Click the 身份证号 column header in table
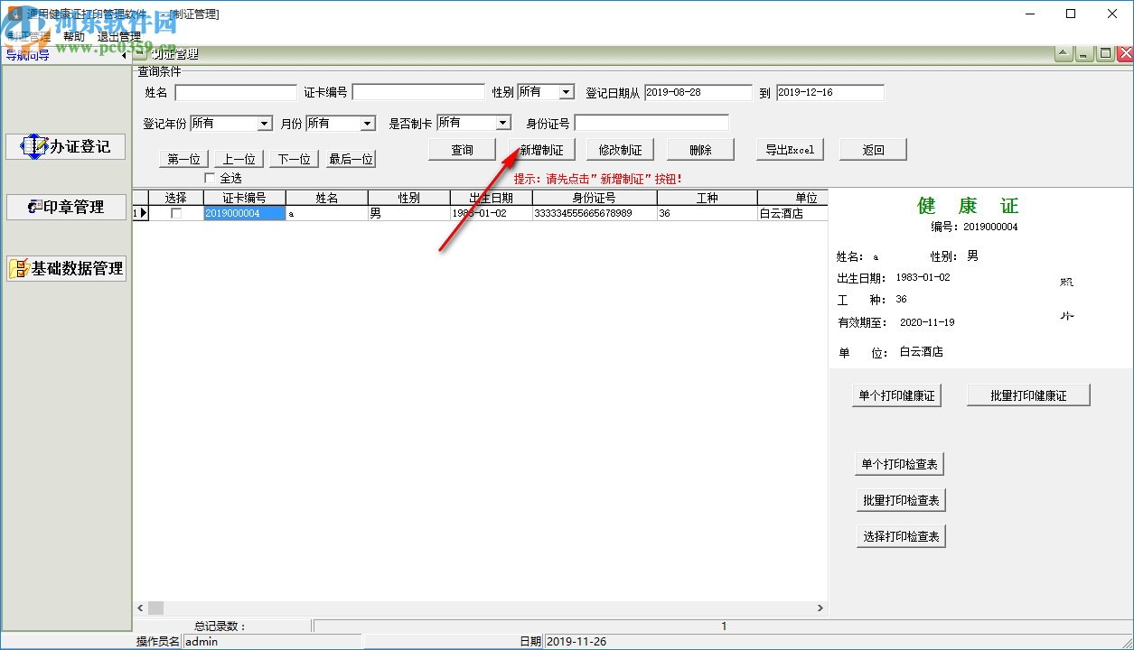The width and height of the screenshot is (1134, 650). (x=595, y=198)
